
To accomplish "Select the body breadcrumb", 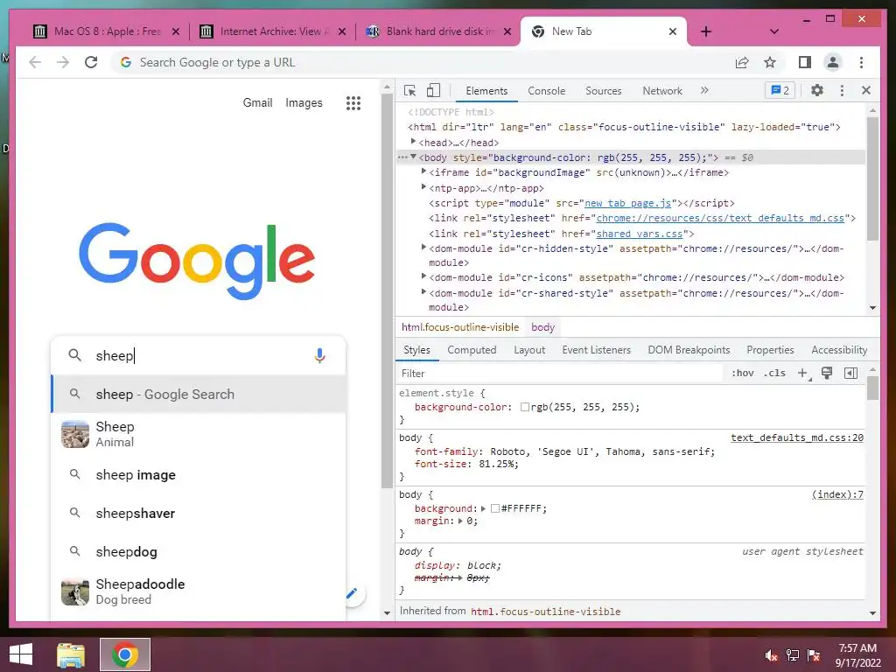I will (542, 327).
